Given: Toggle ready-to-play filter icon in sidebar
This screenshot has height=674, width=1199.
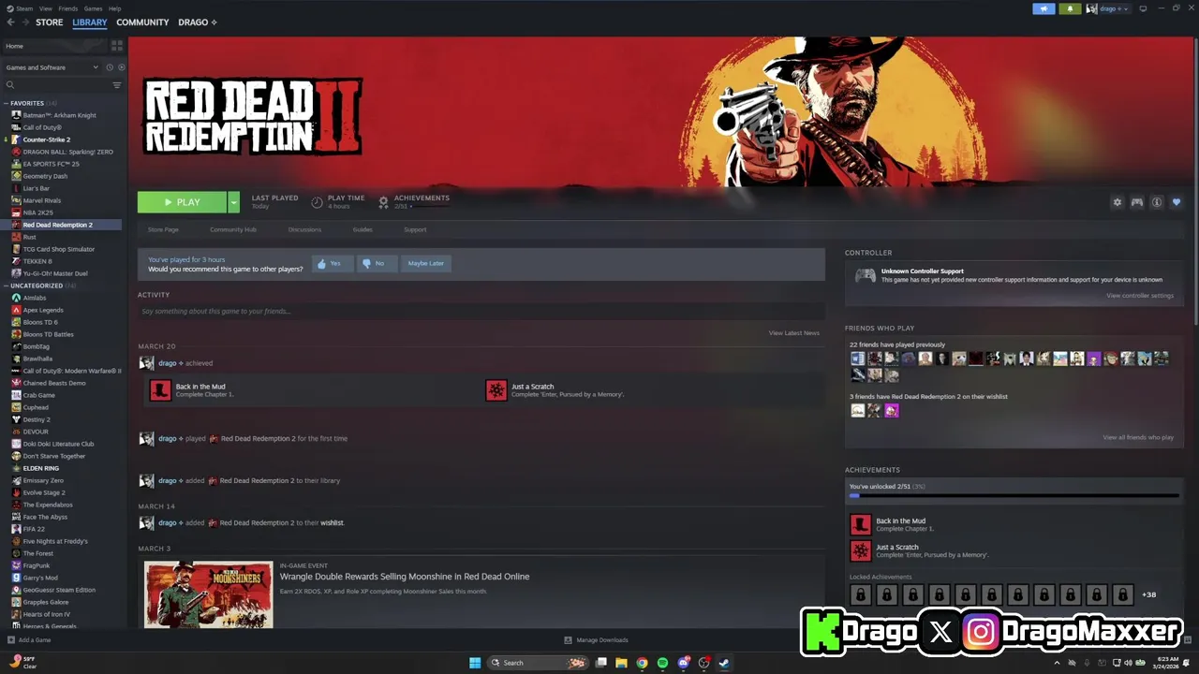Looking at the screenshot, I should click(121, 67).
